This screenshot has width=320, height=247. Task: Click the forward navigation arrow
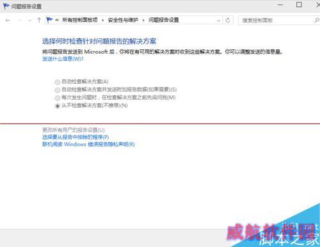20,20
